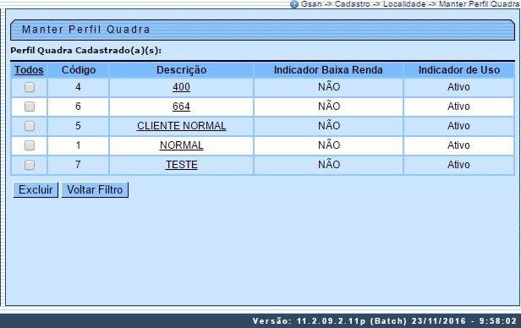
Task: Click the Descrição column header
Action: [x=181, y=70]
